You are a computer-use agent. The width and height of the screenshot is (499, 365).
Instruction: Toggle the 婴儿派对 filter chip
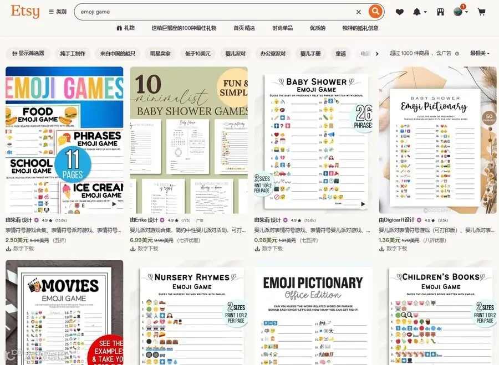point(235,53)
